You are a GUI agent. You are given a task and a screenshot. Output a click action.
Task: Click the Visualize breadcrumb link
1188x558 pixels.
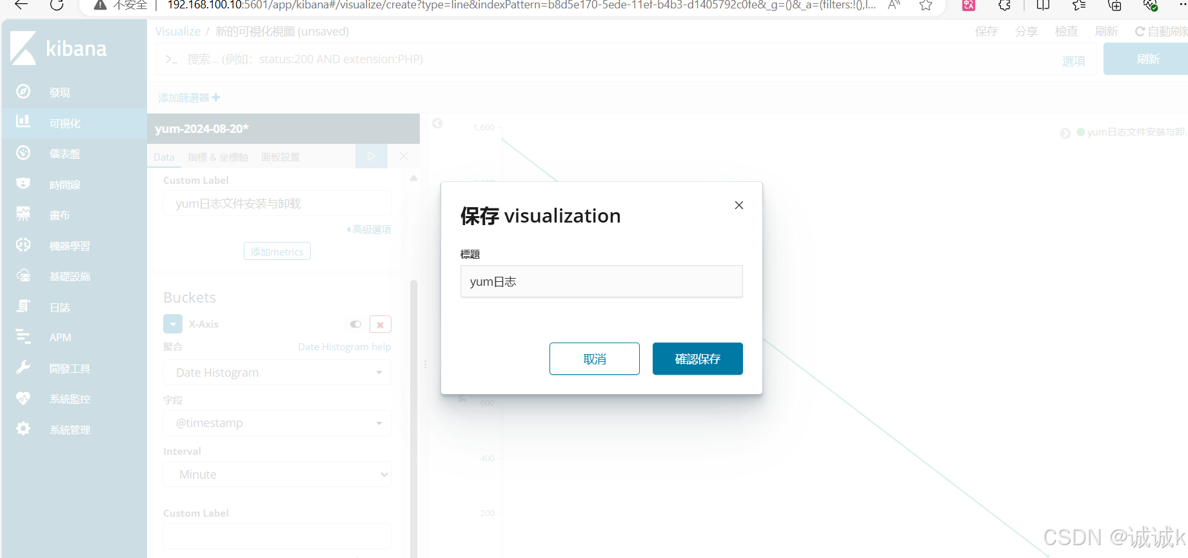tap(178, 32)
